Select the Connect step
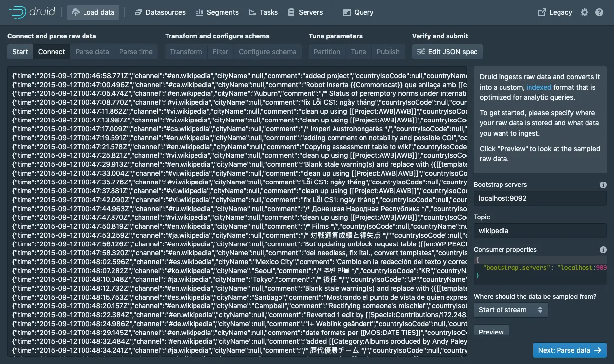This screenshot has width=614, height=364. coord(52,52)
